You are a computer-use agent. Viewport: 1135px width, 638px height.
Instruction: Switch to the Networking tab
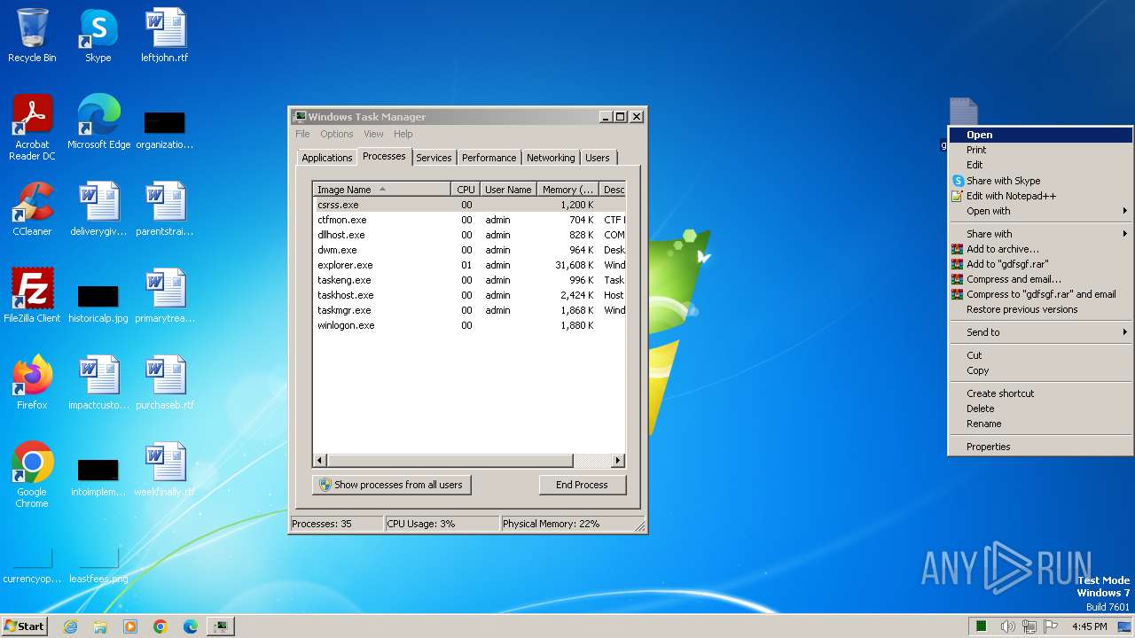coord(551,158)
